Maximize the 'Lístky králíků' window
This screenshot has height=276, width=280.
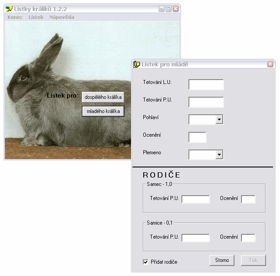pos(169,9)
